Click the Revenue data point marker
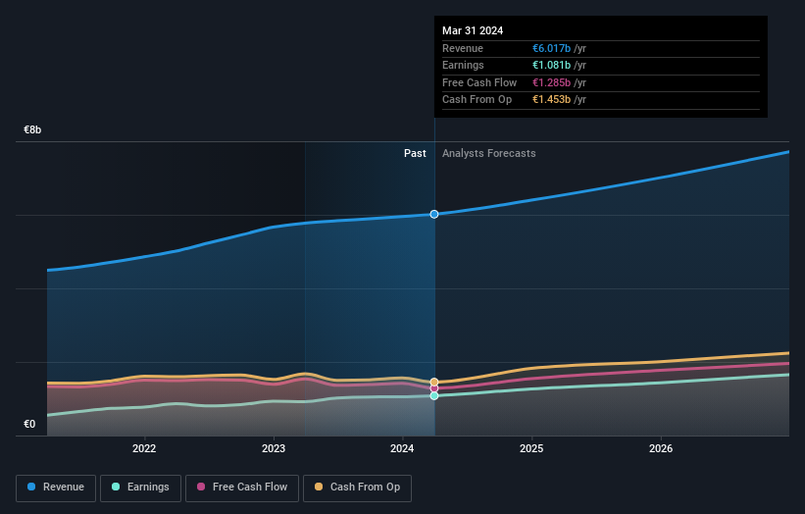 [x=434, y=214]
